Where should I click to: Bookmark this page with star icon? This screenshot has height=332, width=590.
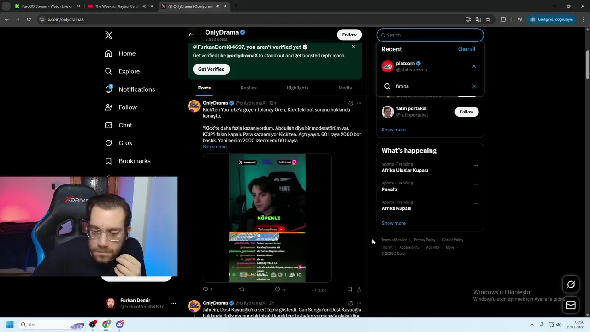pos(488,19)
